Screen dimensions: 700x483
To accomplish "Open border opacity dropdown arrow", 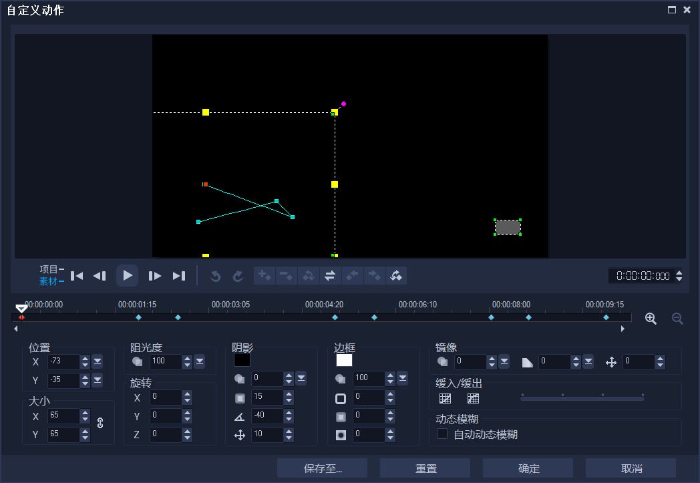I will (x=403, y=379).
